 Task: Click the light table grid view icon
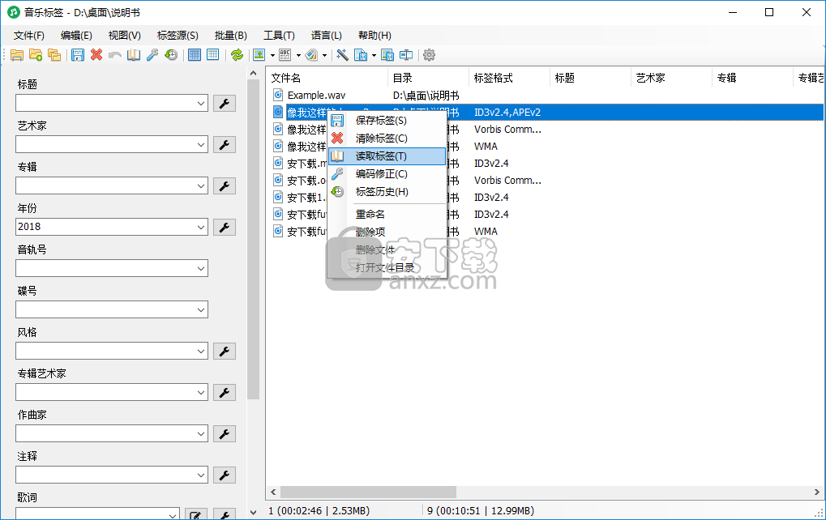pos(213,55)
